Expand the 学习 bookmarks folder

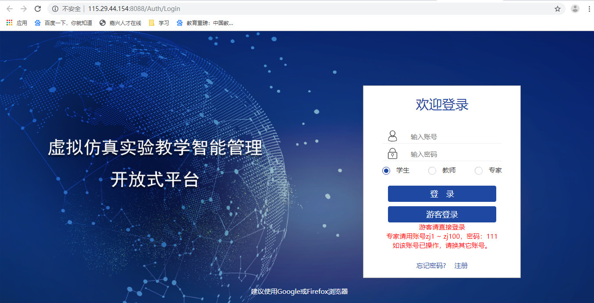(x=159, y=23)
